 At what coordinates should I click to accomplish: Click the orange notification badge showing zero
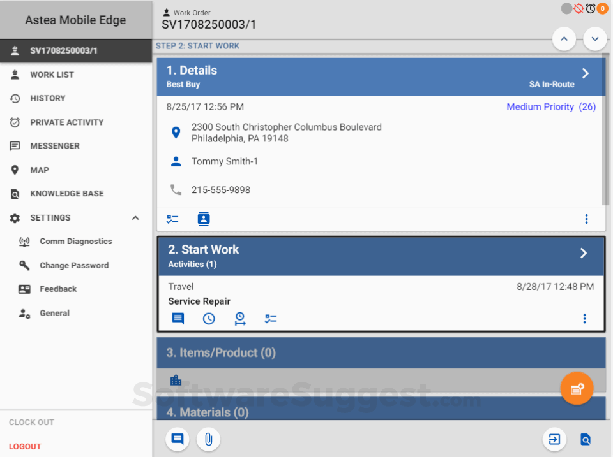pos(603,8)
